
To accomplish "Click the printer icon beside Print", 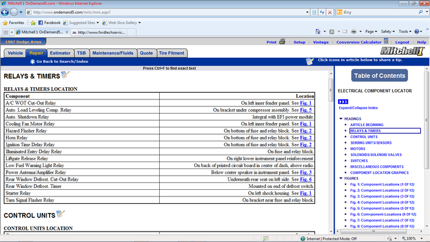I will pyautogui.click(x=282, y=42).
